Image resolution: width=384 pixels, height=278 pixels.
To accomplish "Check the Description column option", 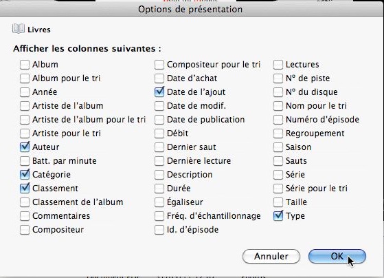I will coord(159,175).
